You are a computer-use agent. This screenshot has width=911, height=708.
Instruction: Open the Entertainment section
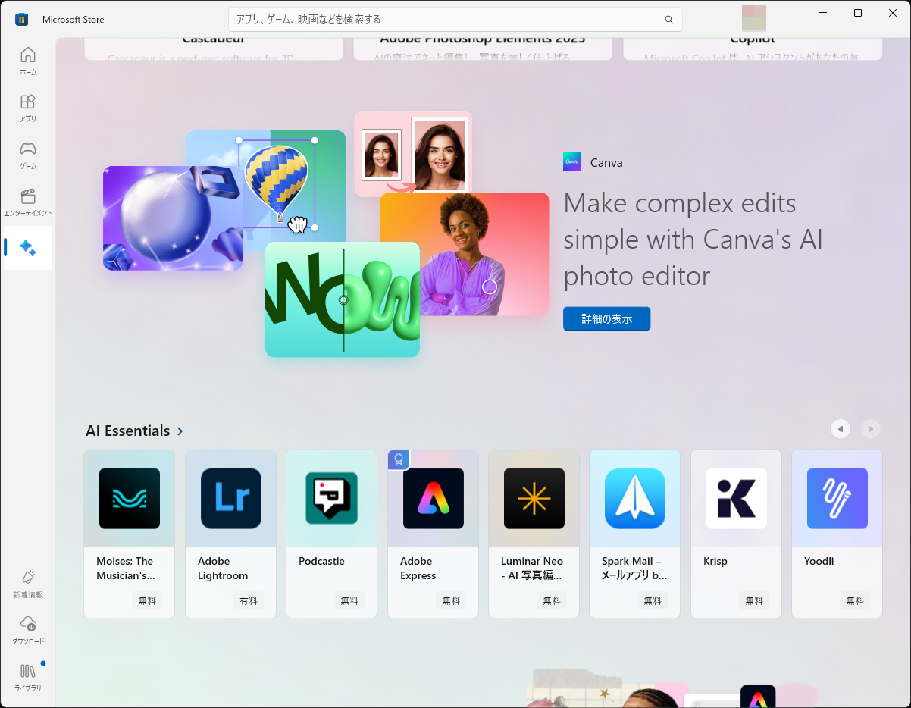[28, 202]
